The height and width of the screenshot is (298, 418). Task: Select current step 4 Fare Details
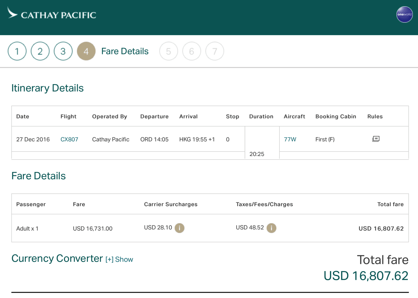[x=86, y=51]
